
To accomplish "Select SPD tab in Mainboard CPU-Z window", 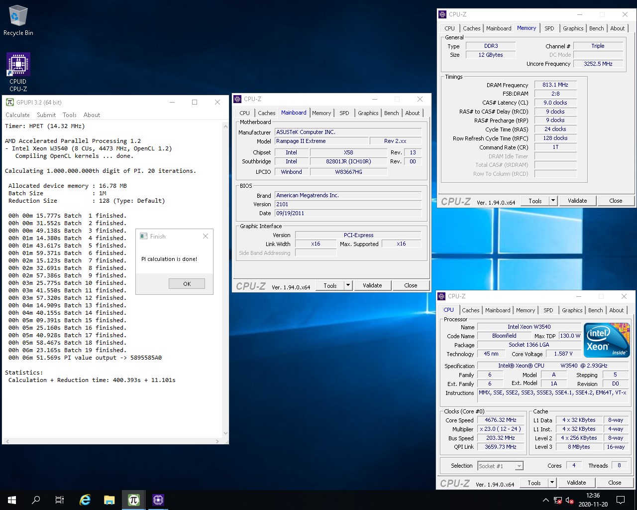I will pyautogui.click(x=344, y=113).
